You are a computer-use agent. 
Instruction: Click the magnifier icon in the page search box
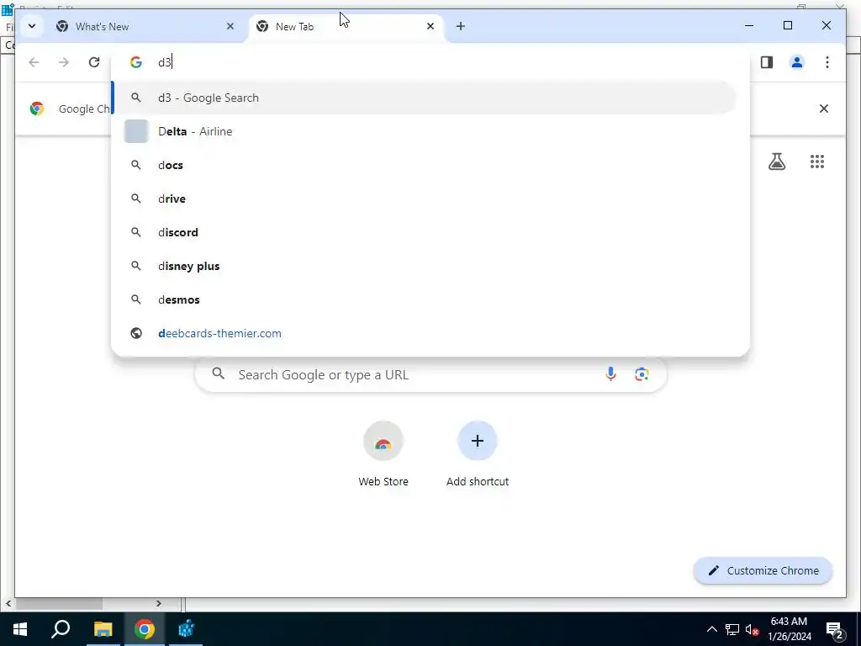coord(218,374)
